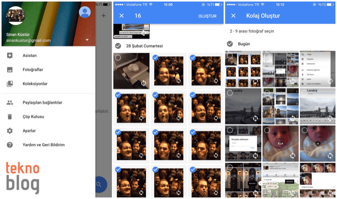Select the London collage grid thumbnail

[x=281, y=106]
